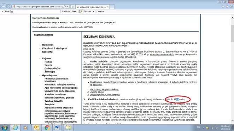This screenshot has height=131, width=234.
Task: Open the address bar autocomplete dropdown arrow
Action: click(x=67, y=7)
